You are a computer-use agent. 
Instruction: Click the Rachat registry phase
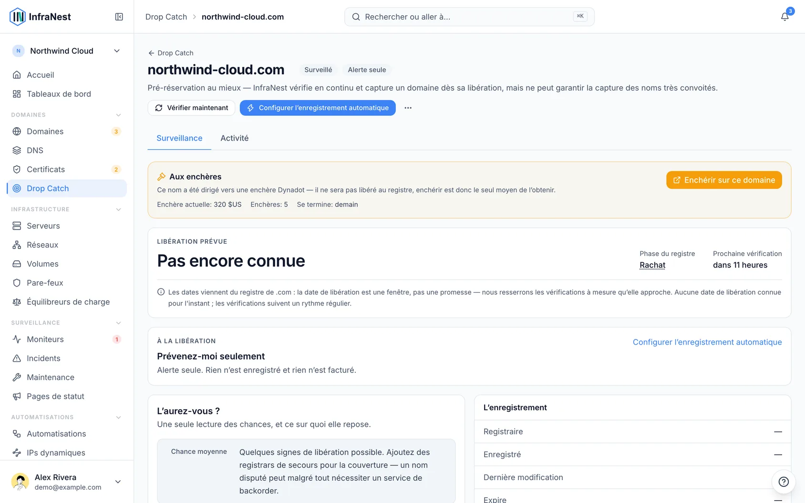coord(652,265)
